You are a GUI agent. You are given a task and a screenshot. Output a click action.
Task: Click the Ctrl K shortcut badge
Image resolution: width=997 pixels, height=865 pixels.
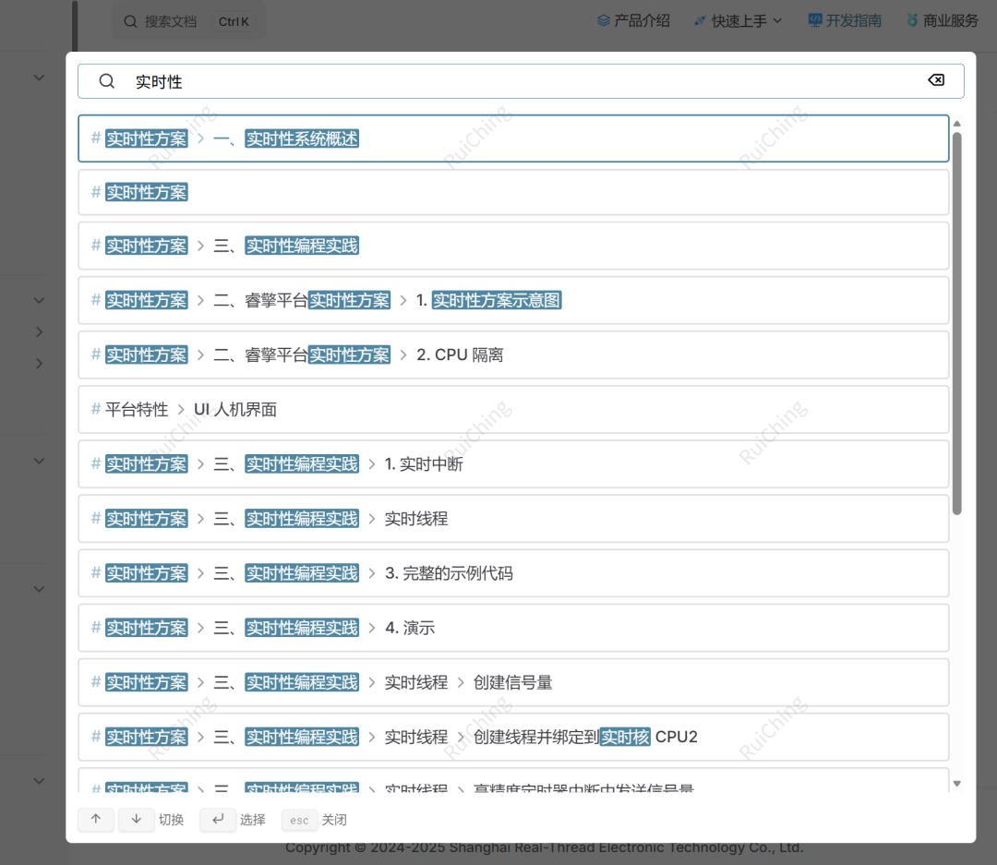(x=234, y=21)
